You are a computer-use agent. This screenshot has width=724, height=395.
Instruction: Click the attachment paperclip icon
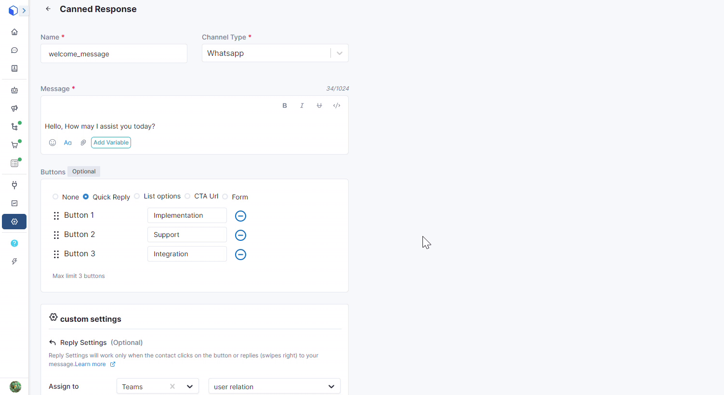pyautogui.click(x=83, y=143)
